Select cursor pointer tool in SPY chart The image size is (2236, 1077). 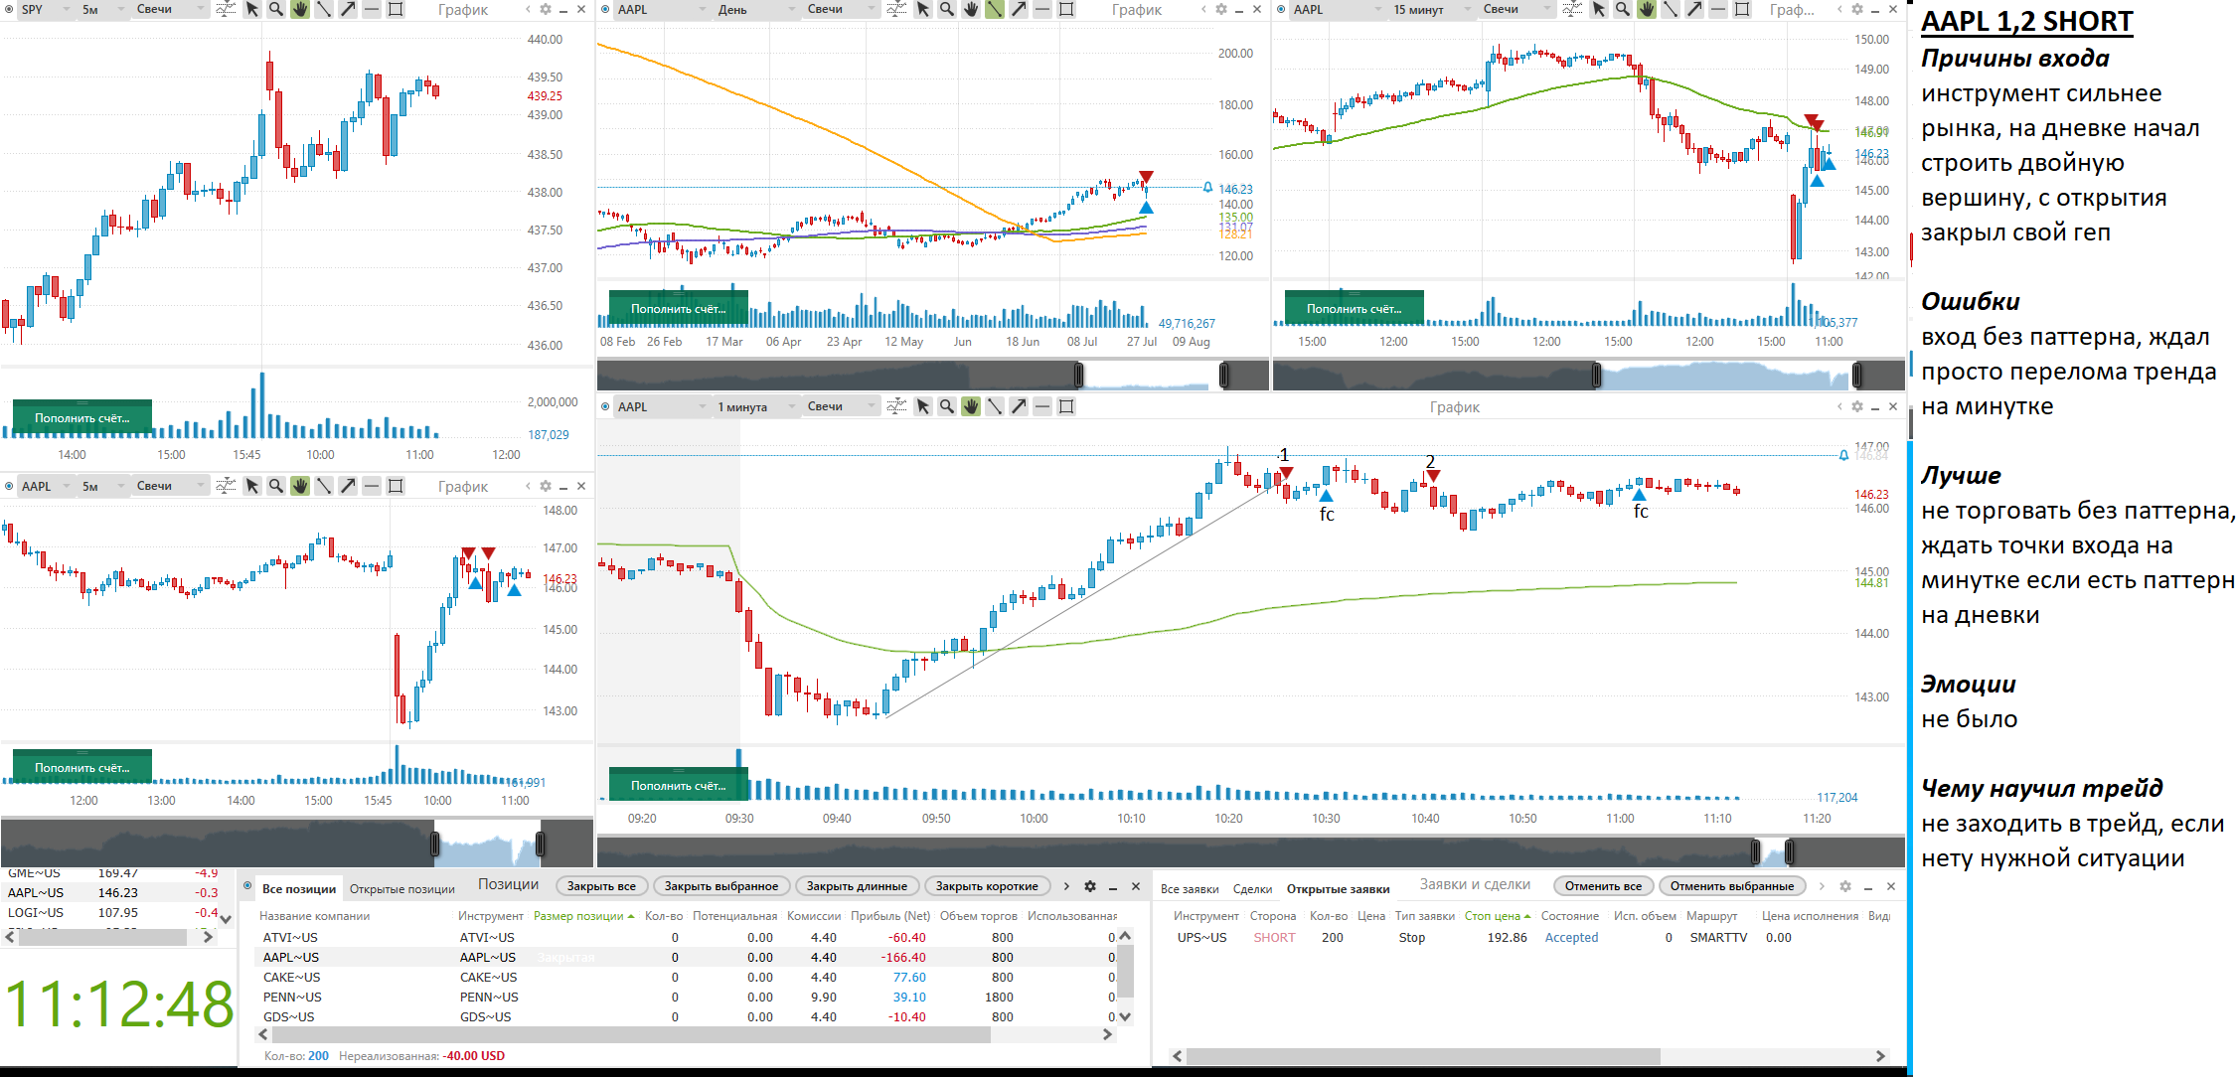[252, 9]
